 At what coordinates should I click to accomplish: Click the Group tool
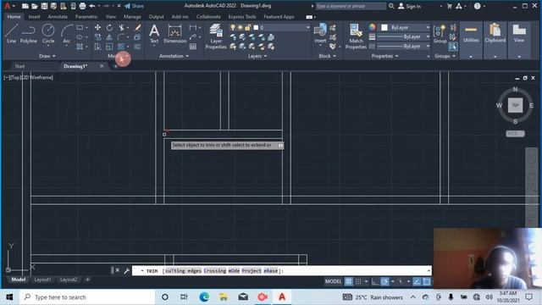pyautogui.click(x=440, y=34)
